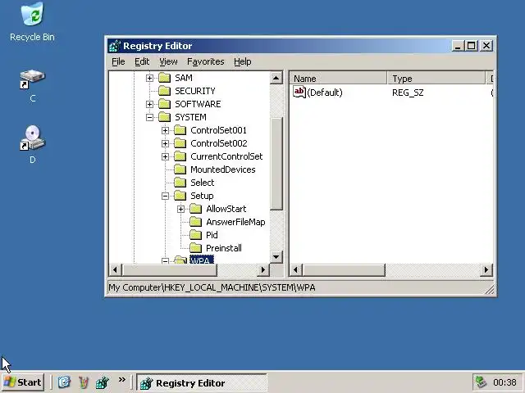525x393 pixels.
Task: Click the values pane horizontal scroll thumb
Action: coord(344,269)
